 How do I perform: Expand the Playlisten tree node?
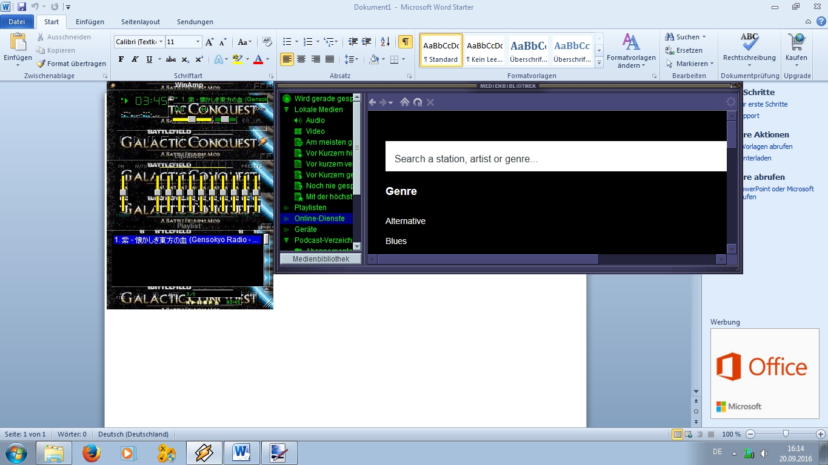coord(287,208)
